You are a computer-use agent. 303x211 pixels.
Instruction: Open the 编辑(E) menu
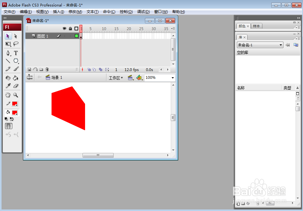pos(26,12)
